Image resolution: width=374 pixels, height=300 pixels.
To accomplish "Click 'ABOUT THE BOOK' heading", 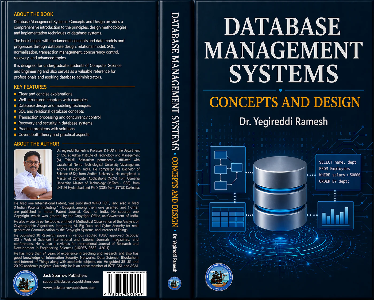I will (x=33, y=14).
